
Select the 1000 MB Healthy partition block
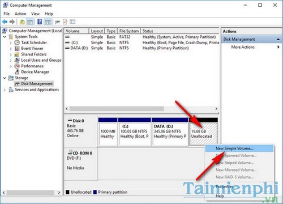[108, 131]
